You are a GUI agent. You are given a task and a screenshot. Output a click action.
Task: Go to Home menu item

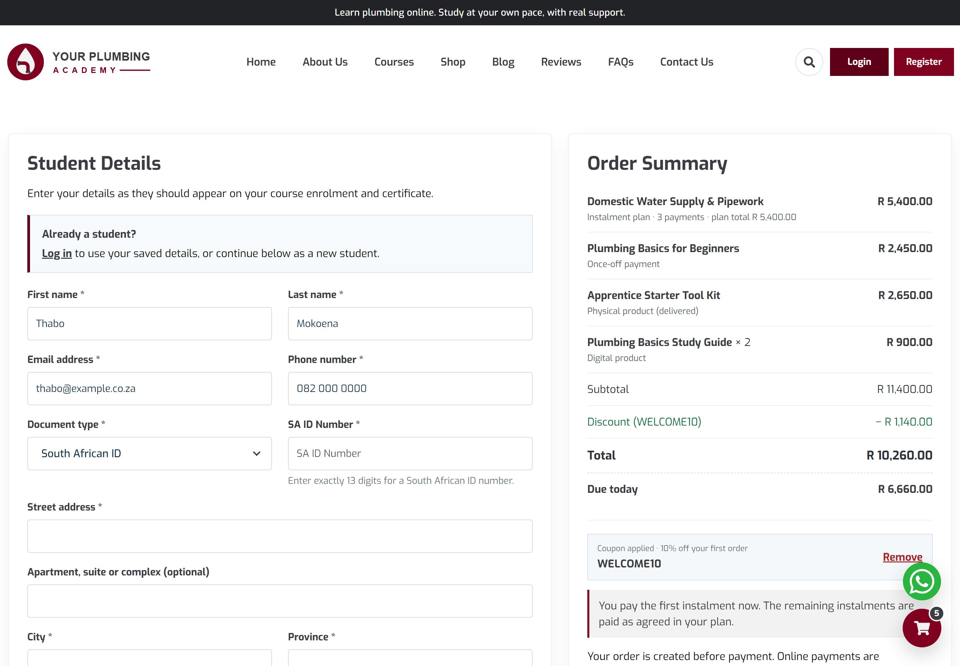click(261, 62)
